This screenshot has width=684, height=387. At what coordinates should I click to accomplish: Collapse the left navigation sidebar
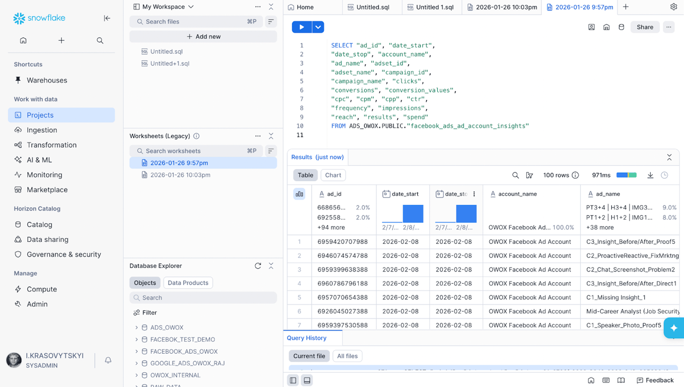[x=107, y=18]
